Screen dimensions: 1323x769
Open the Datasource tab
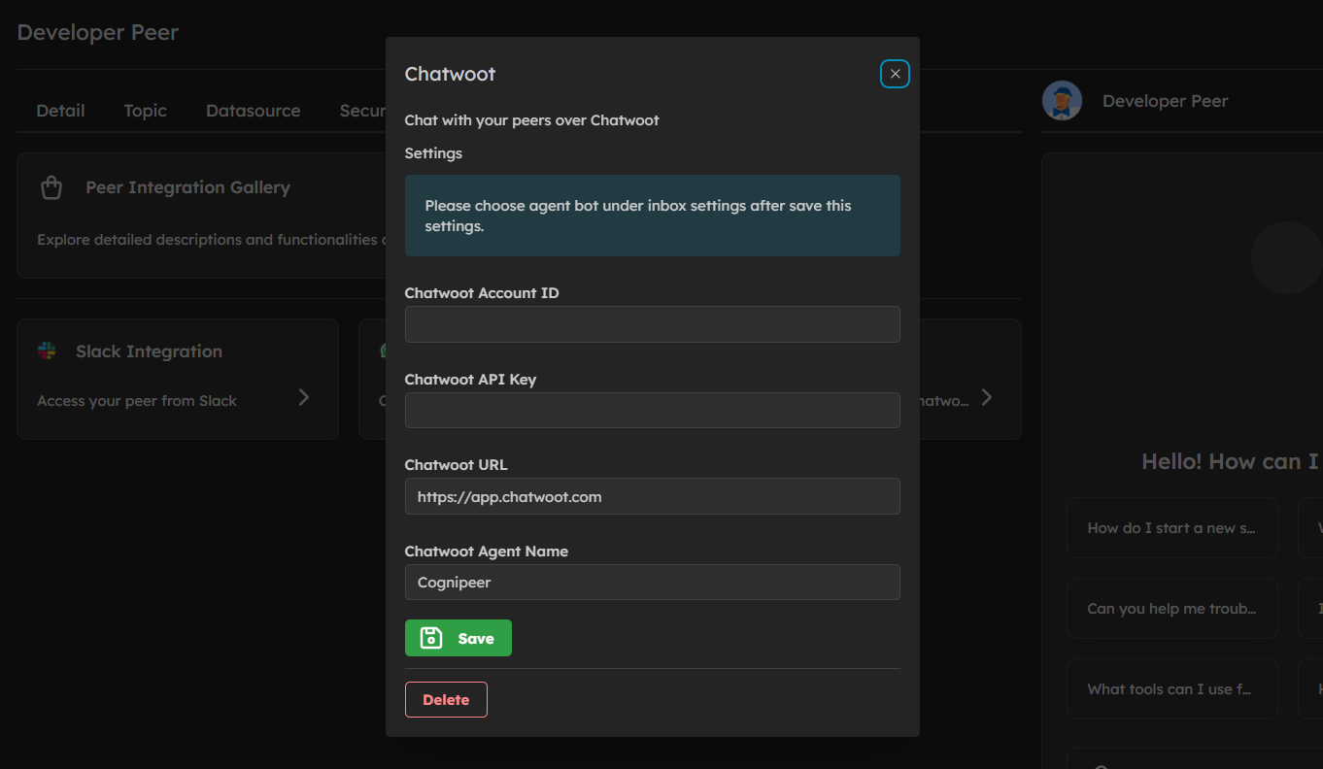click(253, 111)
